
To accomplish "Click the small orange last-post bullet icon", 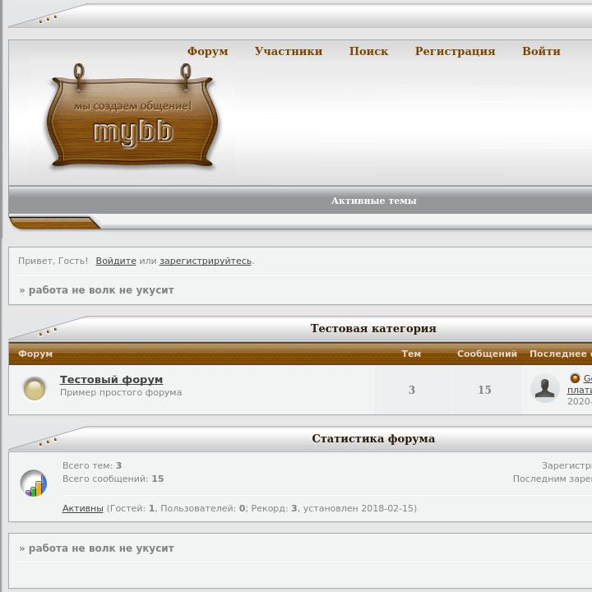I will pos(575,378).
